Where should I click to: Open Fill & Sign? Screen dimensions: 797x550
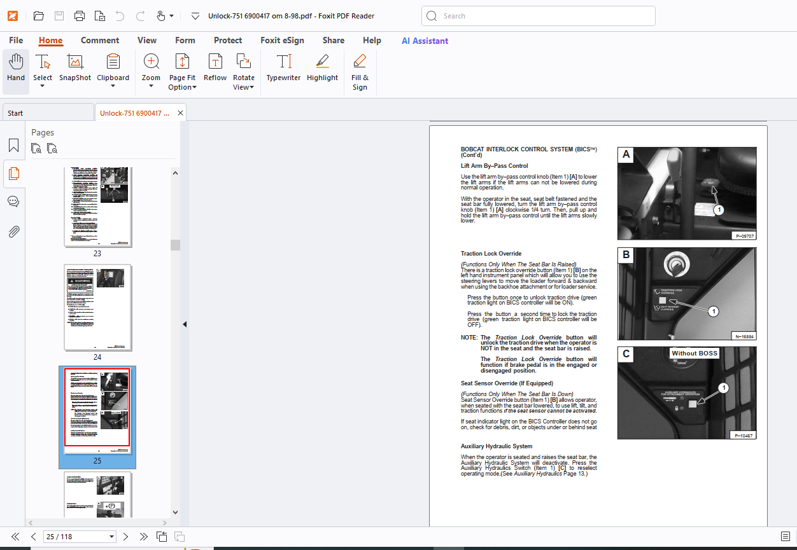pyautogui.click(x=360, y=71)
